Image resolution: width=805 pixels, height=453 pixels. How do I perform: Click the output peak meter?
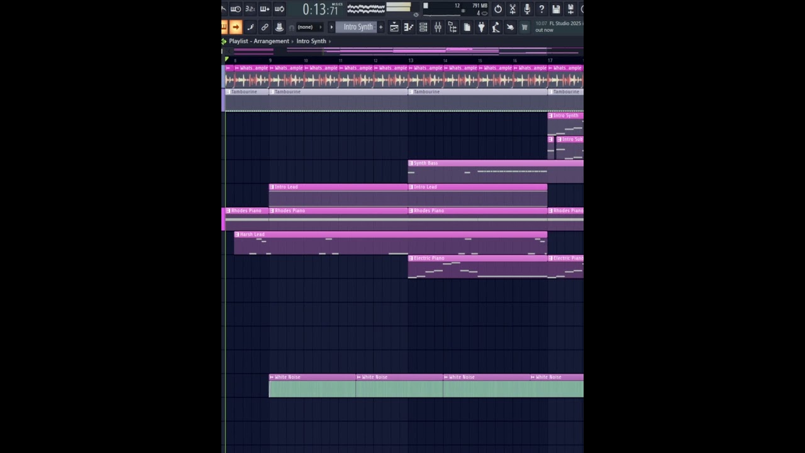(398, 8)
